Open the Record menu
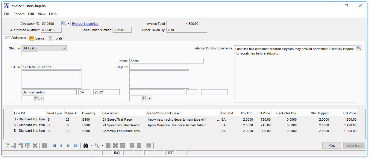 tap(19, 14)
